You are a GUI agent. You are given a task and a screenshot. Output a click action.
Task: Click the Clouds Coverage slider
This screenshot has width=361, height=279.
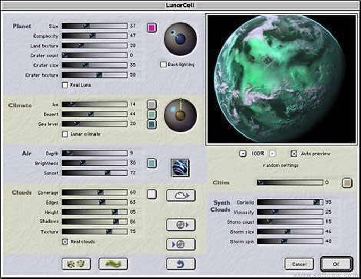(94, 192)
